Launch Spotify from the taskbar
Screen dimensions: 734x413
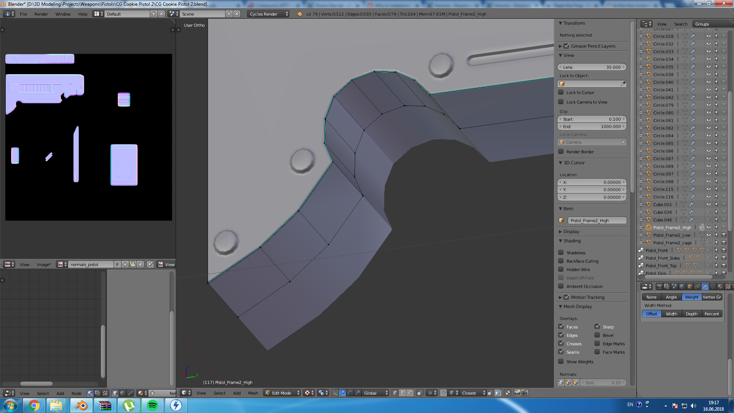coord(152,405)
